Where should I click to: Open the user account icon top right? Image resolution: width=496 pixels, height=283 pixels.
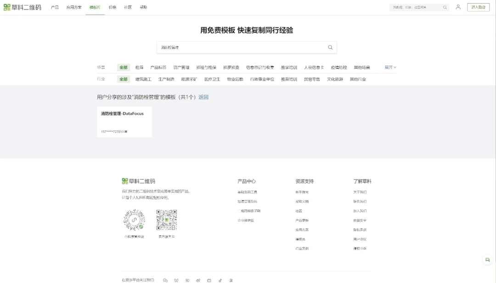point(458,7)
